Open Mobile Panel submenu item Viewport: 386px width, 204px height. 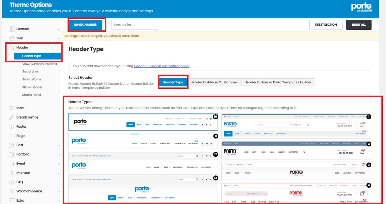pyautogui.click(x=31, y=95)
